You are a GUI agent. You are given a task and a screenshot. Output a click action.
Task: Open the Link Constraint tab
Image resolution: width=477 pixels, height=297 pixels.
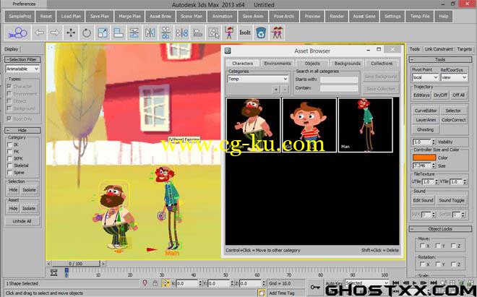(439, 49)
